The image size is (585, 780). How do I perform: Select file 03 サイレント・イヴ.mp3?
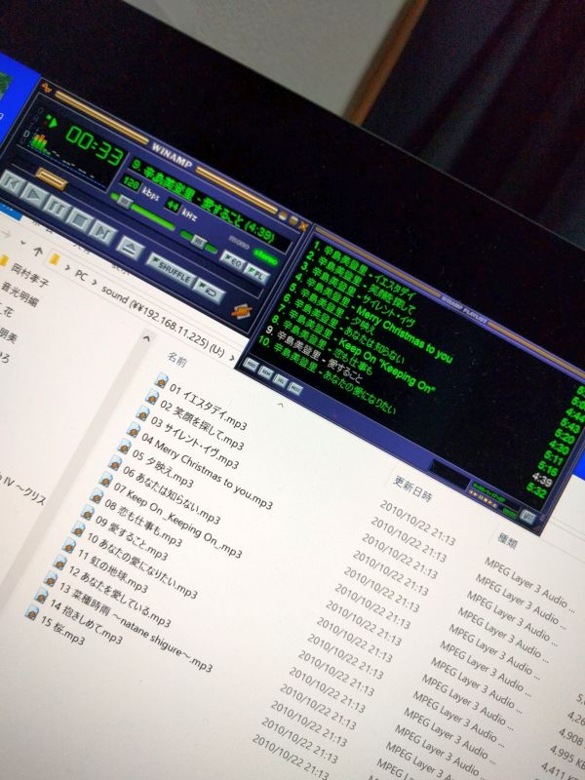point(194,443)
